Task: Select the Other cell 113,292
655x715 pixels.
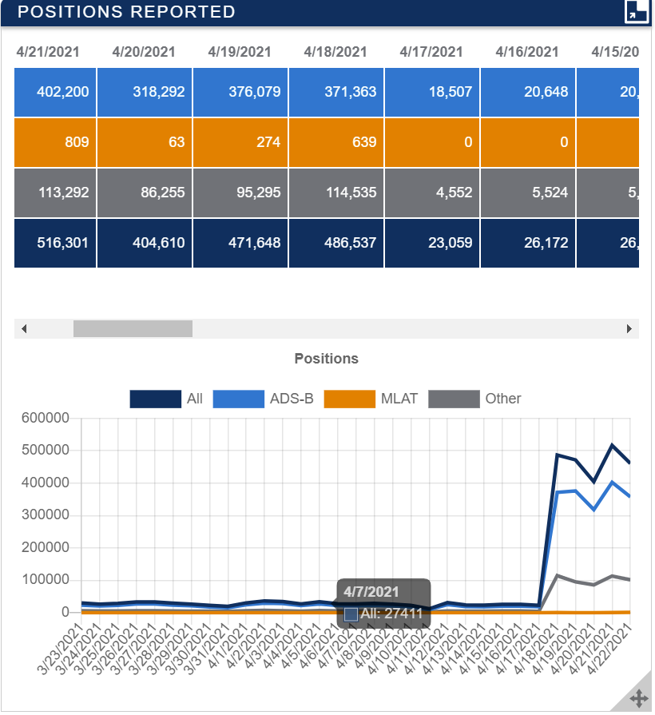Action: coord(55,193)
